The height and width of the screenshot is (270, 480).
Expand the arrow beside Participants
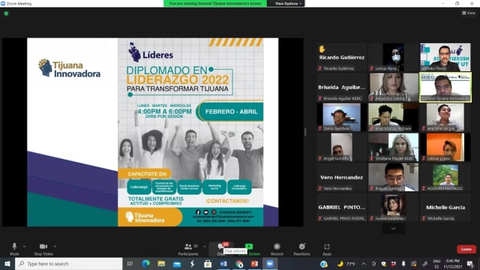click(205, 246)
